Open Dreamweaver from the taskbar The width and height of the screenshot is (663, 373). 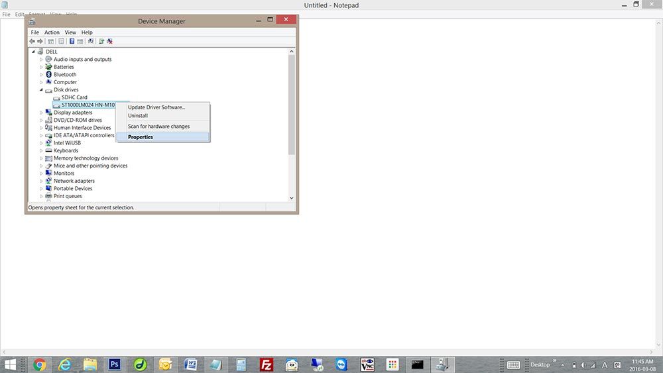[x=140, y=364]
